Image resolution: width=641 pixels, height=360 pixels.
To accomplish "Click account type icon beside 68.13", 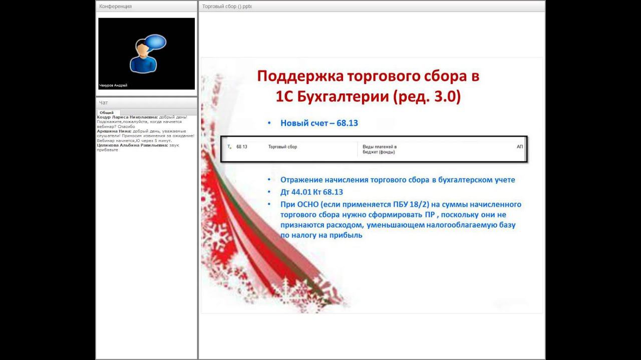I will click(x=229, y=146).
